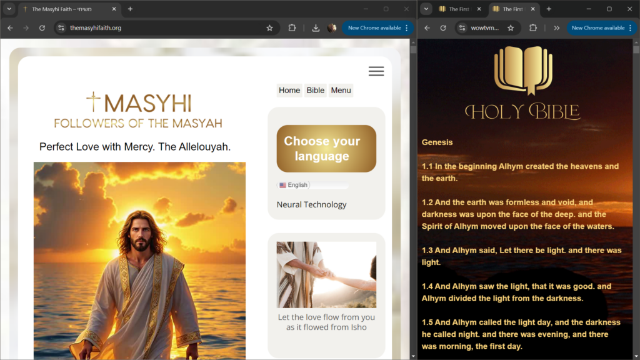Close the first The First tab
The width and height of the screenshot is (640, 360).
click(x=479, y=9)
